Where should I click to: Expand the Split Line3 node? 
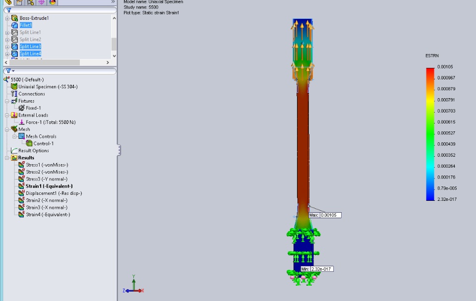pos(7,47)
